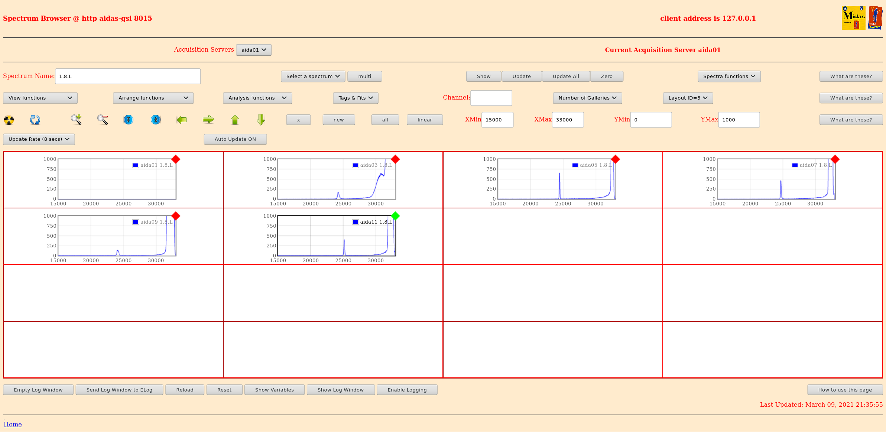This screenshot has height=432, width=886.
Task: Open the Acquisition Servers aida01 dropdown
Action: [x=254, y=50]
